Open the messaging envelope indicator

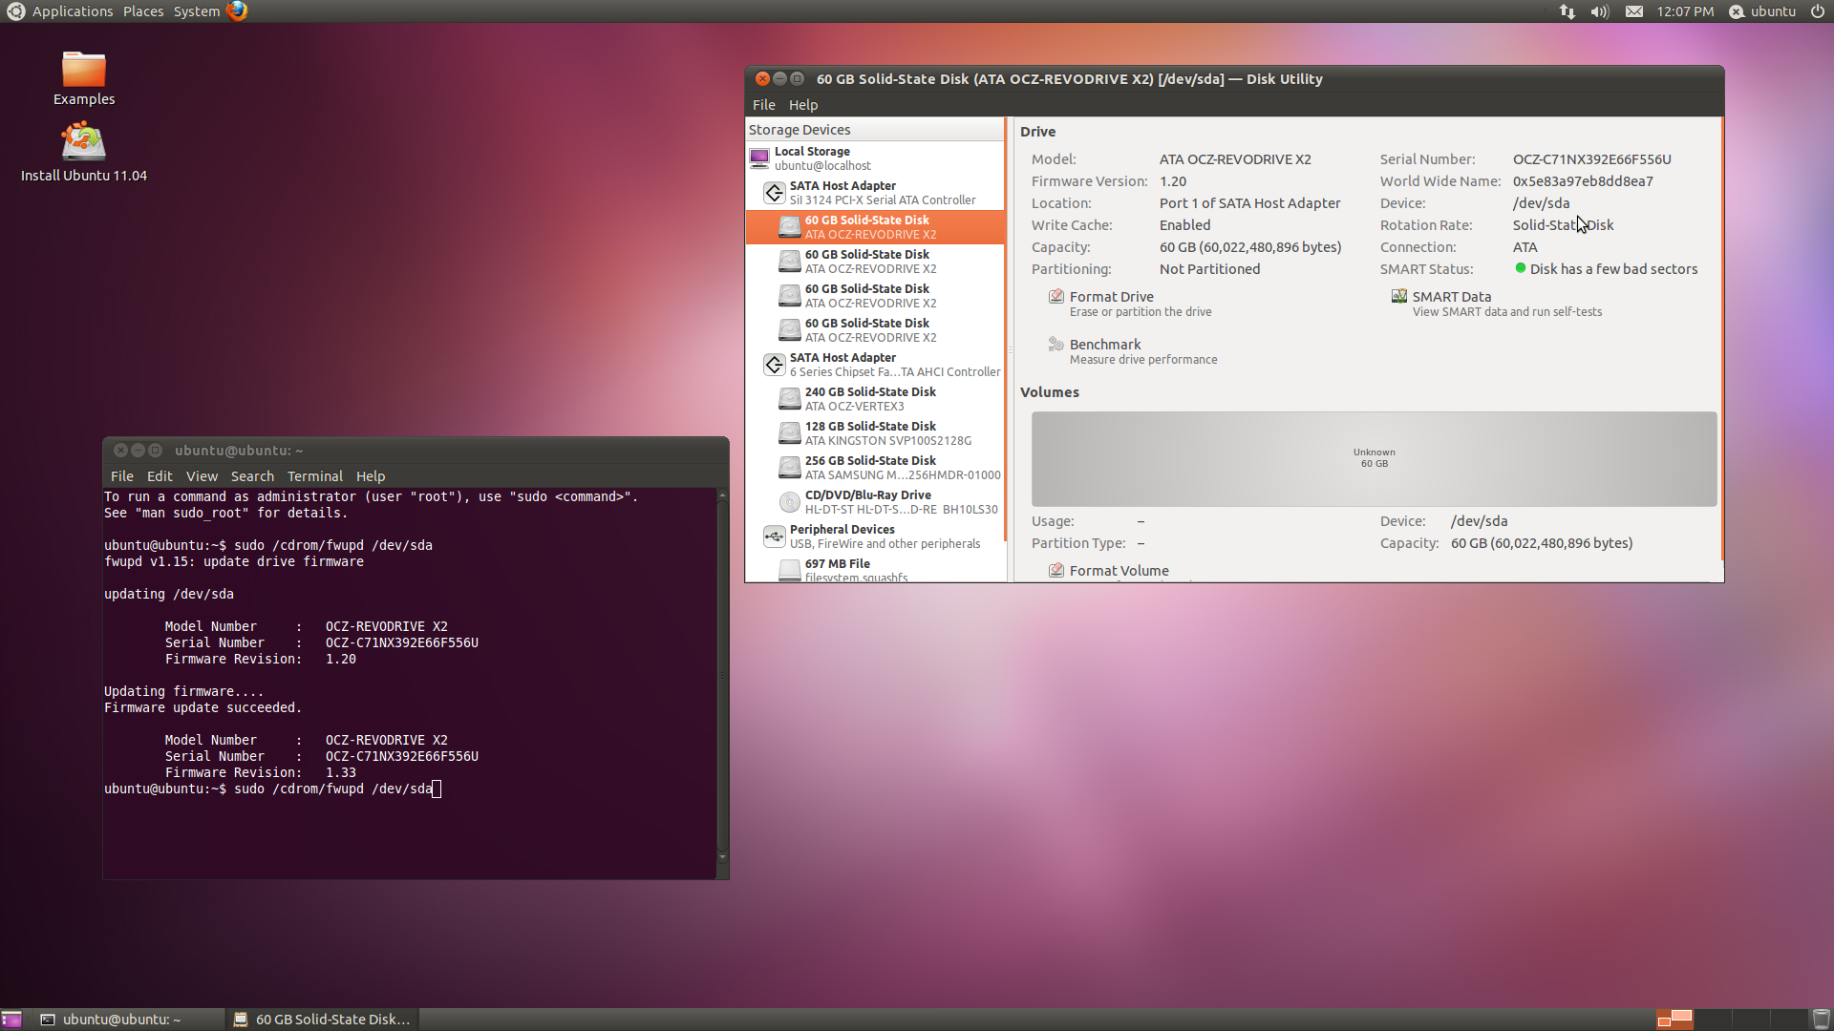(1634, 11)
